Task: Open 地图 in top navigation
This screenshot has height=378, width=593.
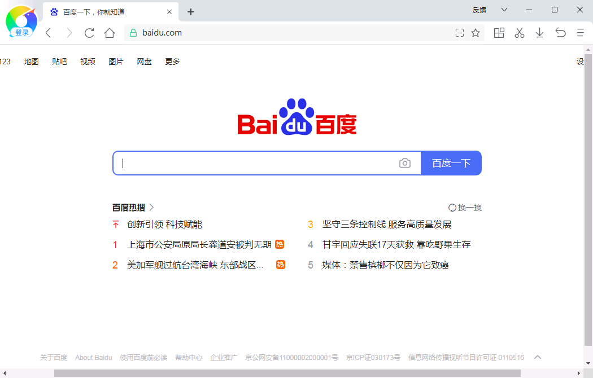Action: coord(32,61)
